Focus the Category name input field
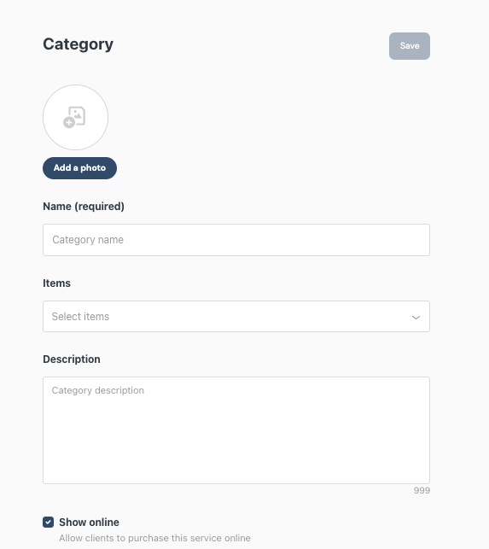The image size is (489, 549). (x=236, y=240)
